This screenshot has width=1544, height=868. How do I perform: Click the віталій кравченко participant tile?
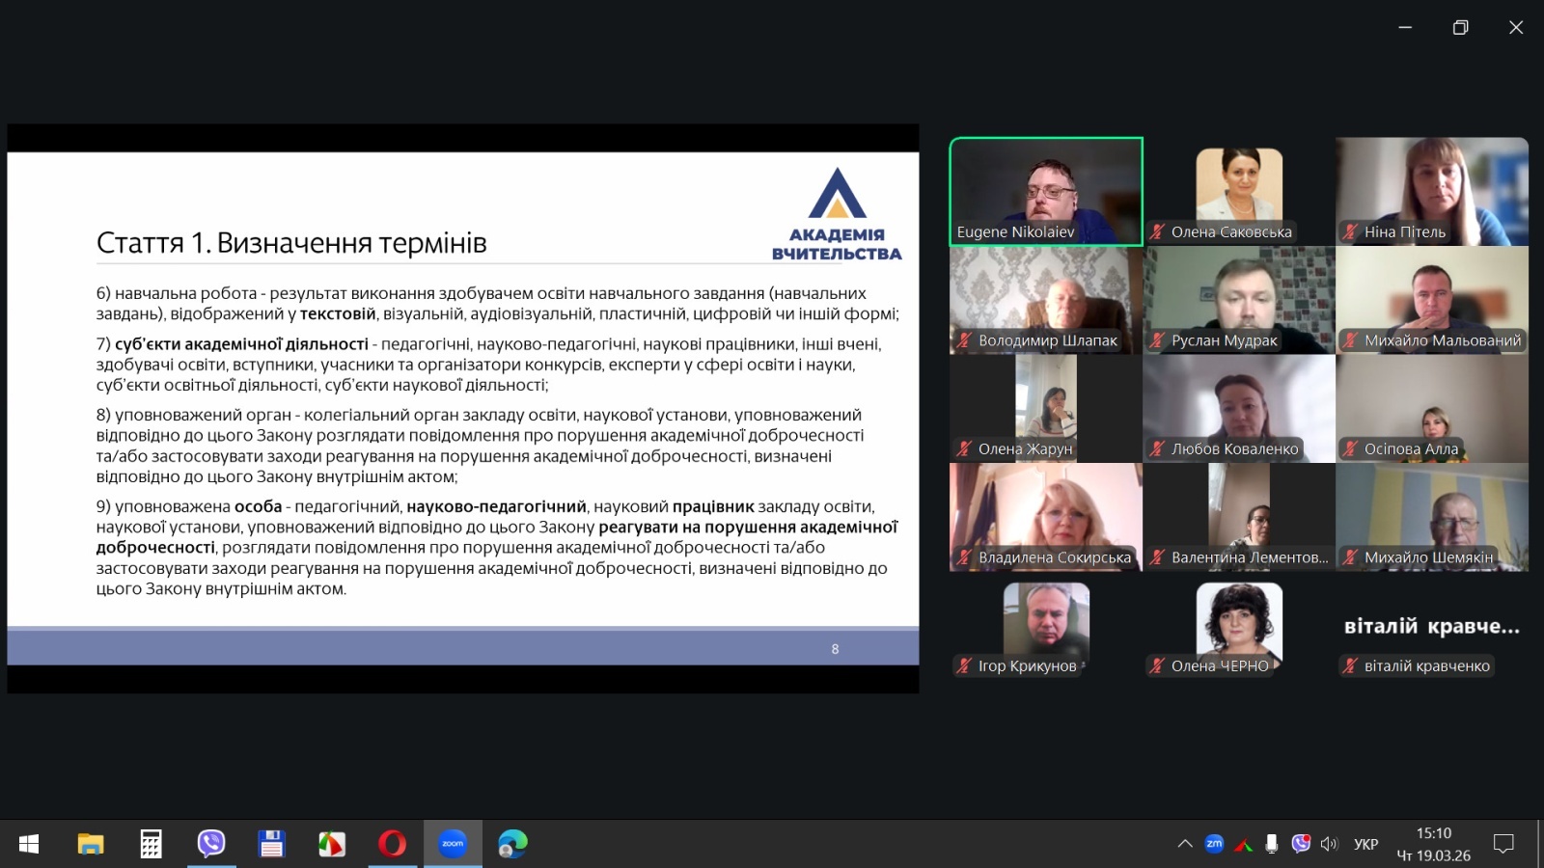1432,627
